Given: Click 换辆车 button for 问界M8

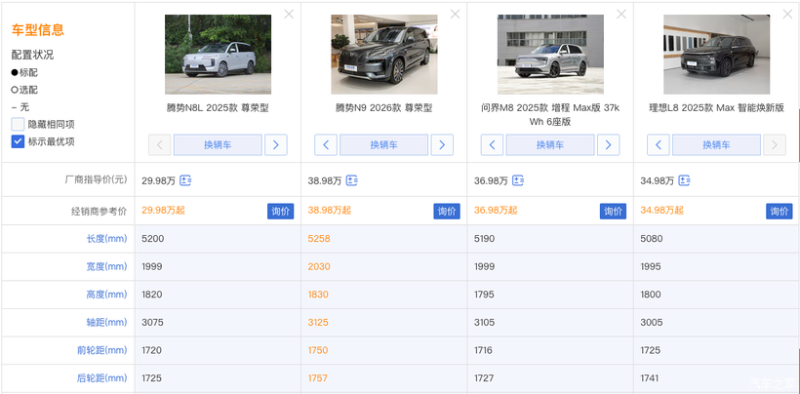Looking at the screenshot, I should point(550,144).
